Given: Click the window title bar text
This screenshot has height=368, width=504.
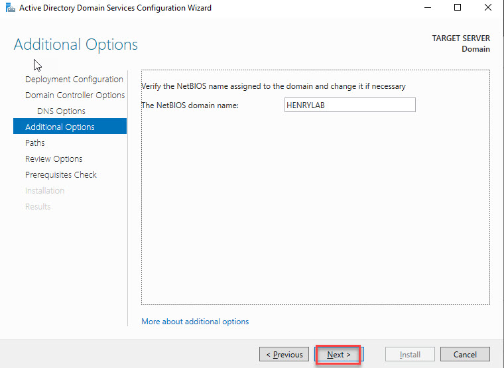Looking at the screenshot, I should (x=115, y=8).
